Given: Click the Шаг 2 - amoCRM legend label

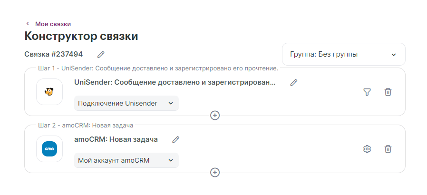Looking at the screenshot, I should [x=86, y=126].
